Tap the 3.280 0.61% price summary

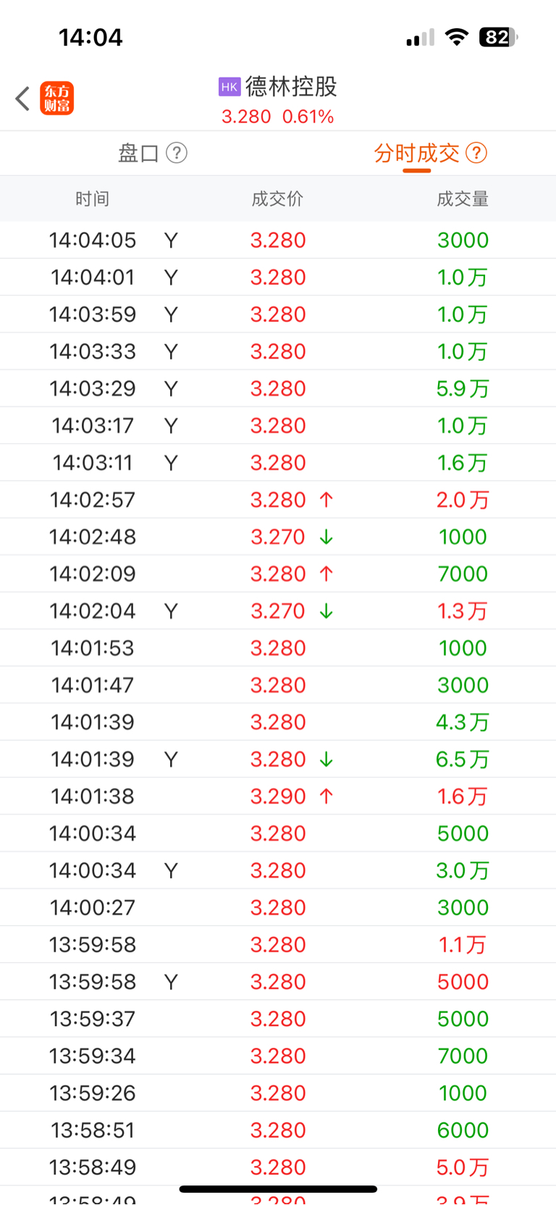coord(277,117)
